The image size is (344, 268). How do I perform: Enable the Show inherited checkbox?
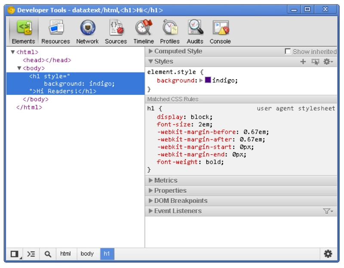click(288, 51)
